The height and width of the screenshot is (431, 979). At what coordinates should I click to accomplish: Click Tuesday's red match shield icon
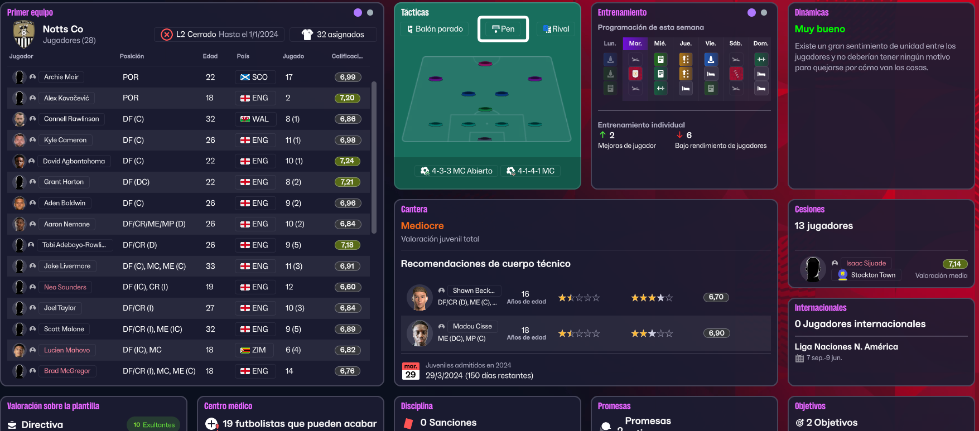635,74
